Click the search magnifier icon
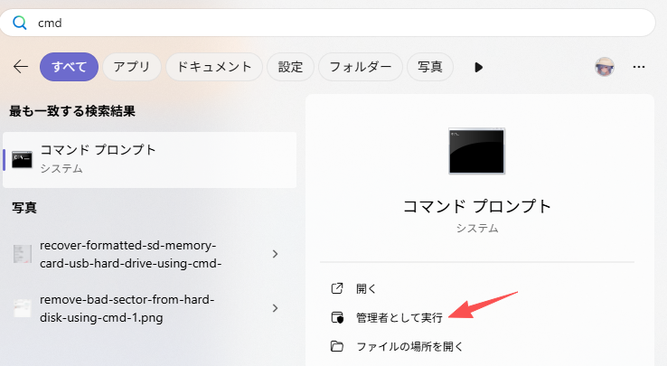 [x=20, y=23]
